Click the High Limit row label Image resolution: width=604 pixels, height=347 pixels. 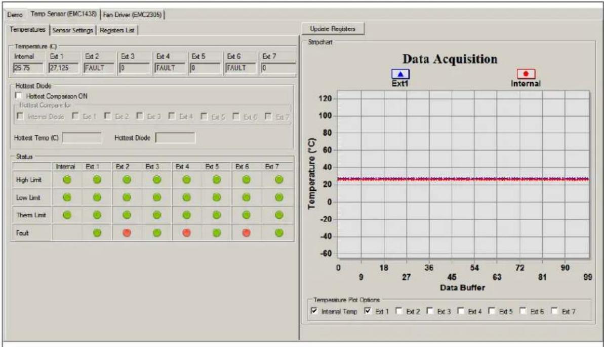pos(29,180)
